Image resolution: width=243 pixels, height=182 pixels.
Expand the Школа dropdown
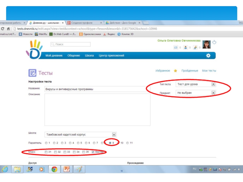(x=114, y=135)
